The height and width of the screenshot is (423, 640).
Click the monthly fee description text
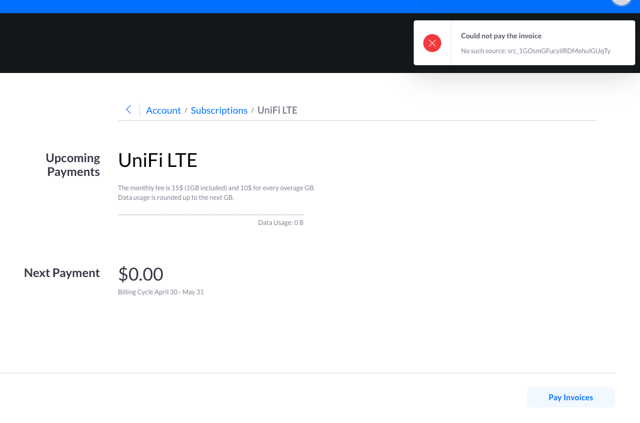tap(216, 188)
